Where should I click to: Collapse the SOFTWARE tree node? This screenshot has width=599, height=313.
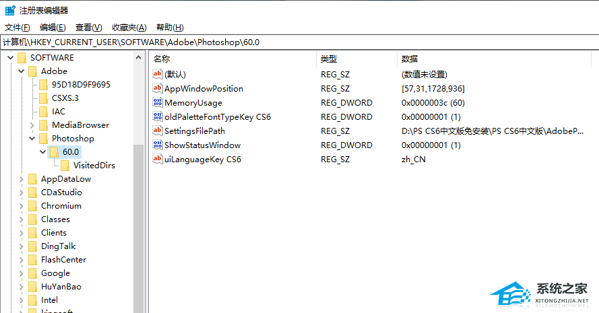tap(10, 58)
